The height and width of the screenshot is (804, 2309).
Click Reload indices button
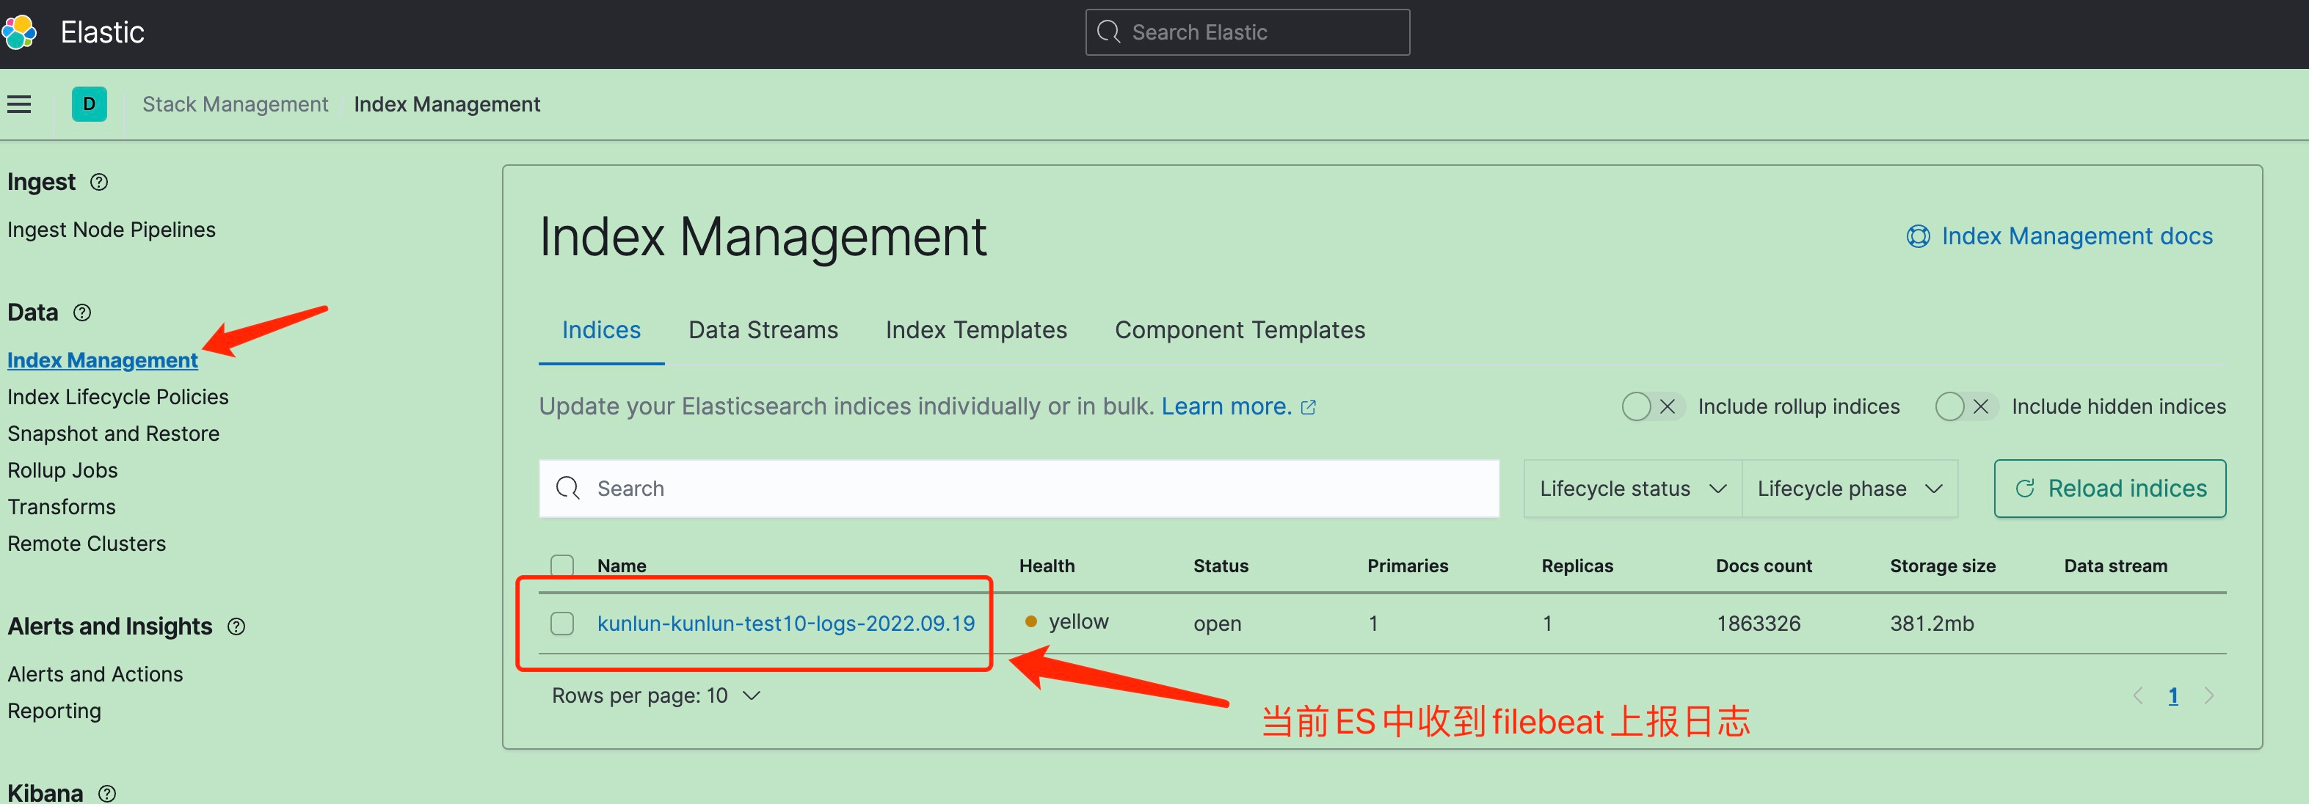2109,489
